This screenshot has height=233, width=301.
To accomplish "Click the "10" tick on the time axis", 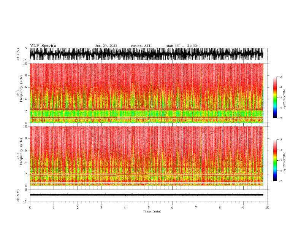I will (267, 207).
